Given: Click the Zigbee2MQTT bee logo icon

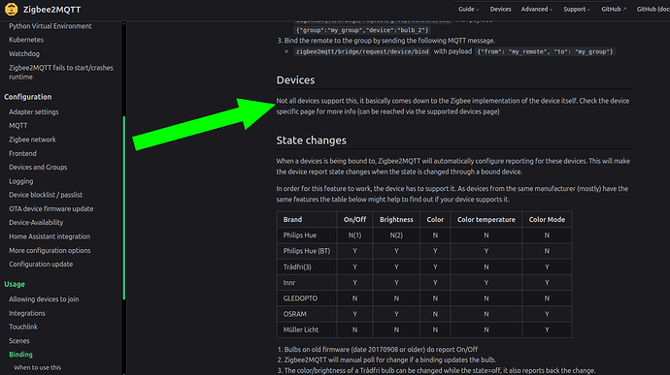Looking at the screenshot, I should pyautogui.click(x=11, y=9).
